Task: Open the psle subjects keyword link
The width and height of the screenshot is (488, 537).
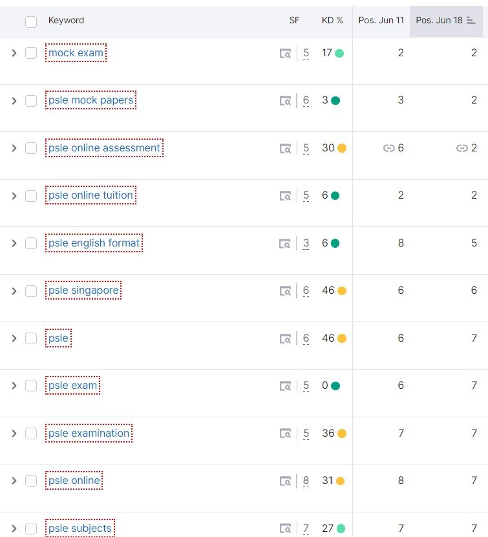Action: 80,528
